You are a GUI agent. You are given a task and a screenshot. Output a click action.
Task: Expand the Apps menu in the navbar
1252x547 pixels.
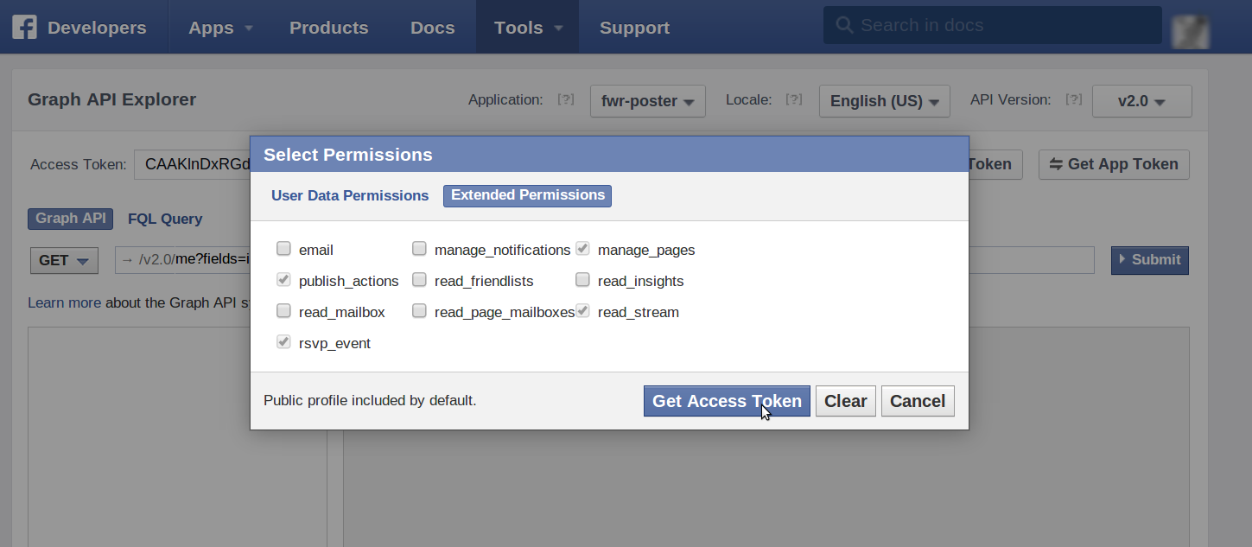coord(220,28)
